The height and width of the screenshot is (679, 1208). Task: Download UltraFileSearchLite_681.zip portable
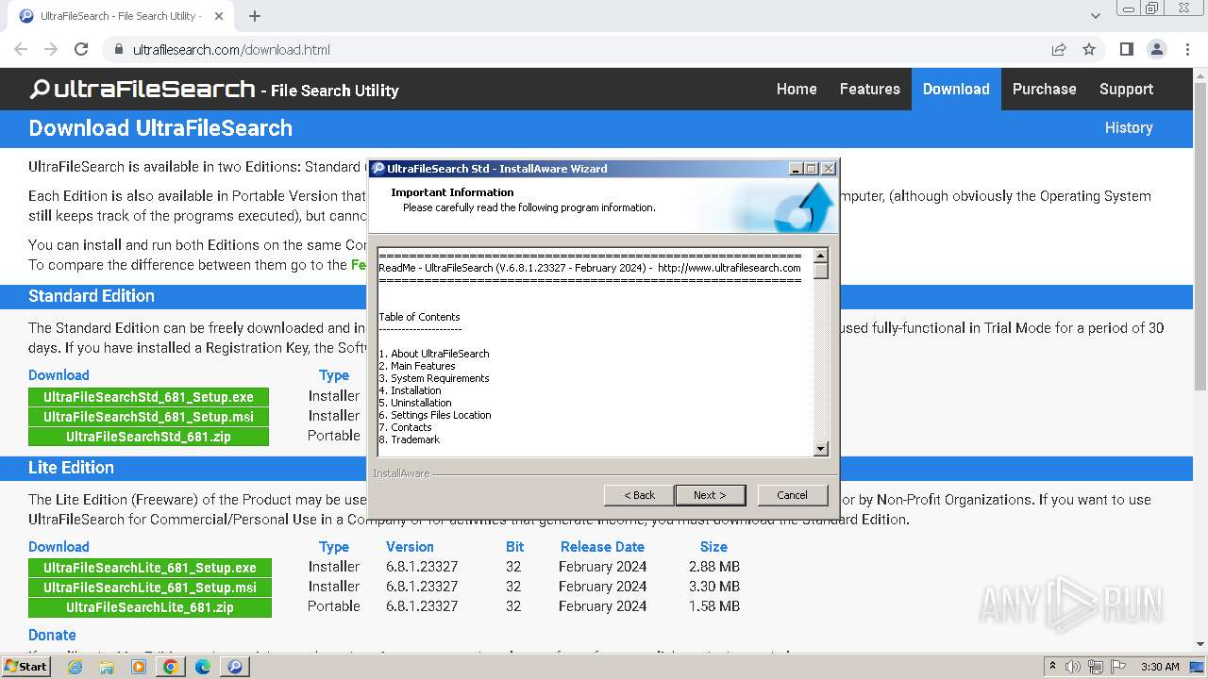(x=150, y=607)
